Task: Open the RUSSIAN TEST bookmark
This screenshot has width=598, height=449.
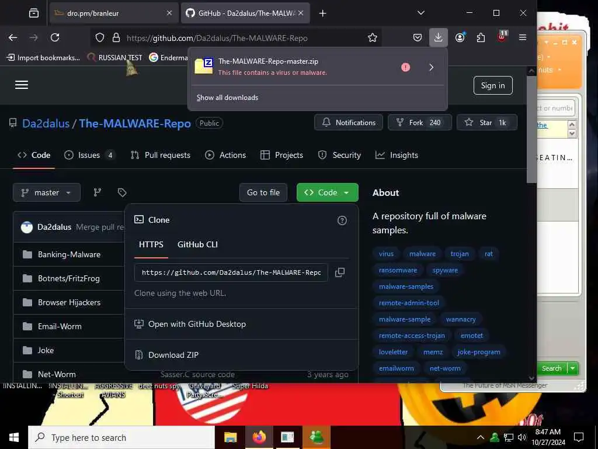Action: click(114, 58)
